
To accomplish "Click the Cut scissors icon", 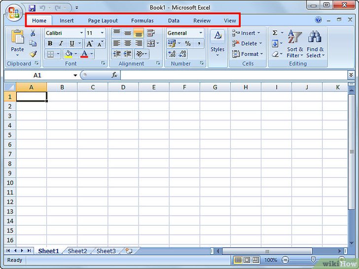I will 33,33.
